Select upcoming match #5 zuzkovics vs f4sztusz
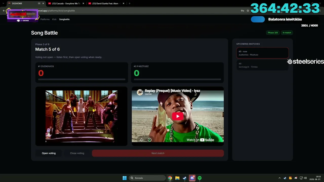324x182 pixels. pyautogui.click(x=262, y=53)
